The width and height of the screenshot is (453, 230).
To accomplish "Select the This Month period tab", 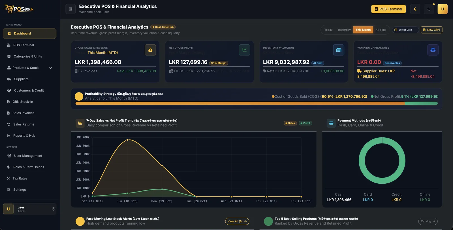I will pyautogui.click(x=363, y=30).
